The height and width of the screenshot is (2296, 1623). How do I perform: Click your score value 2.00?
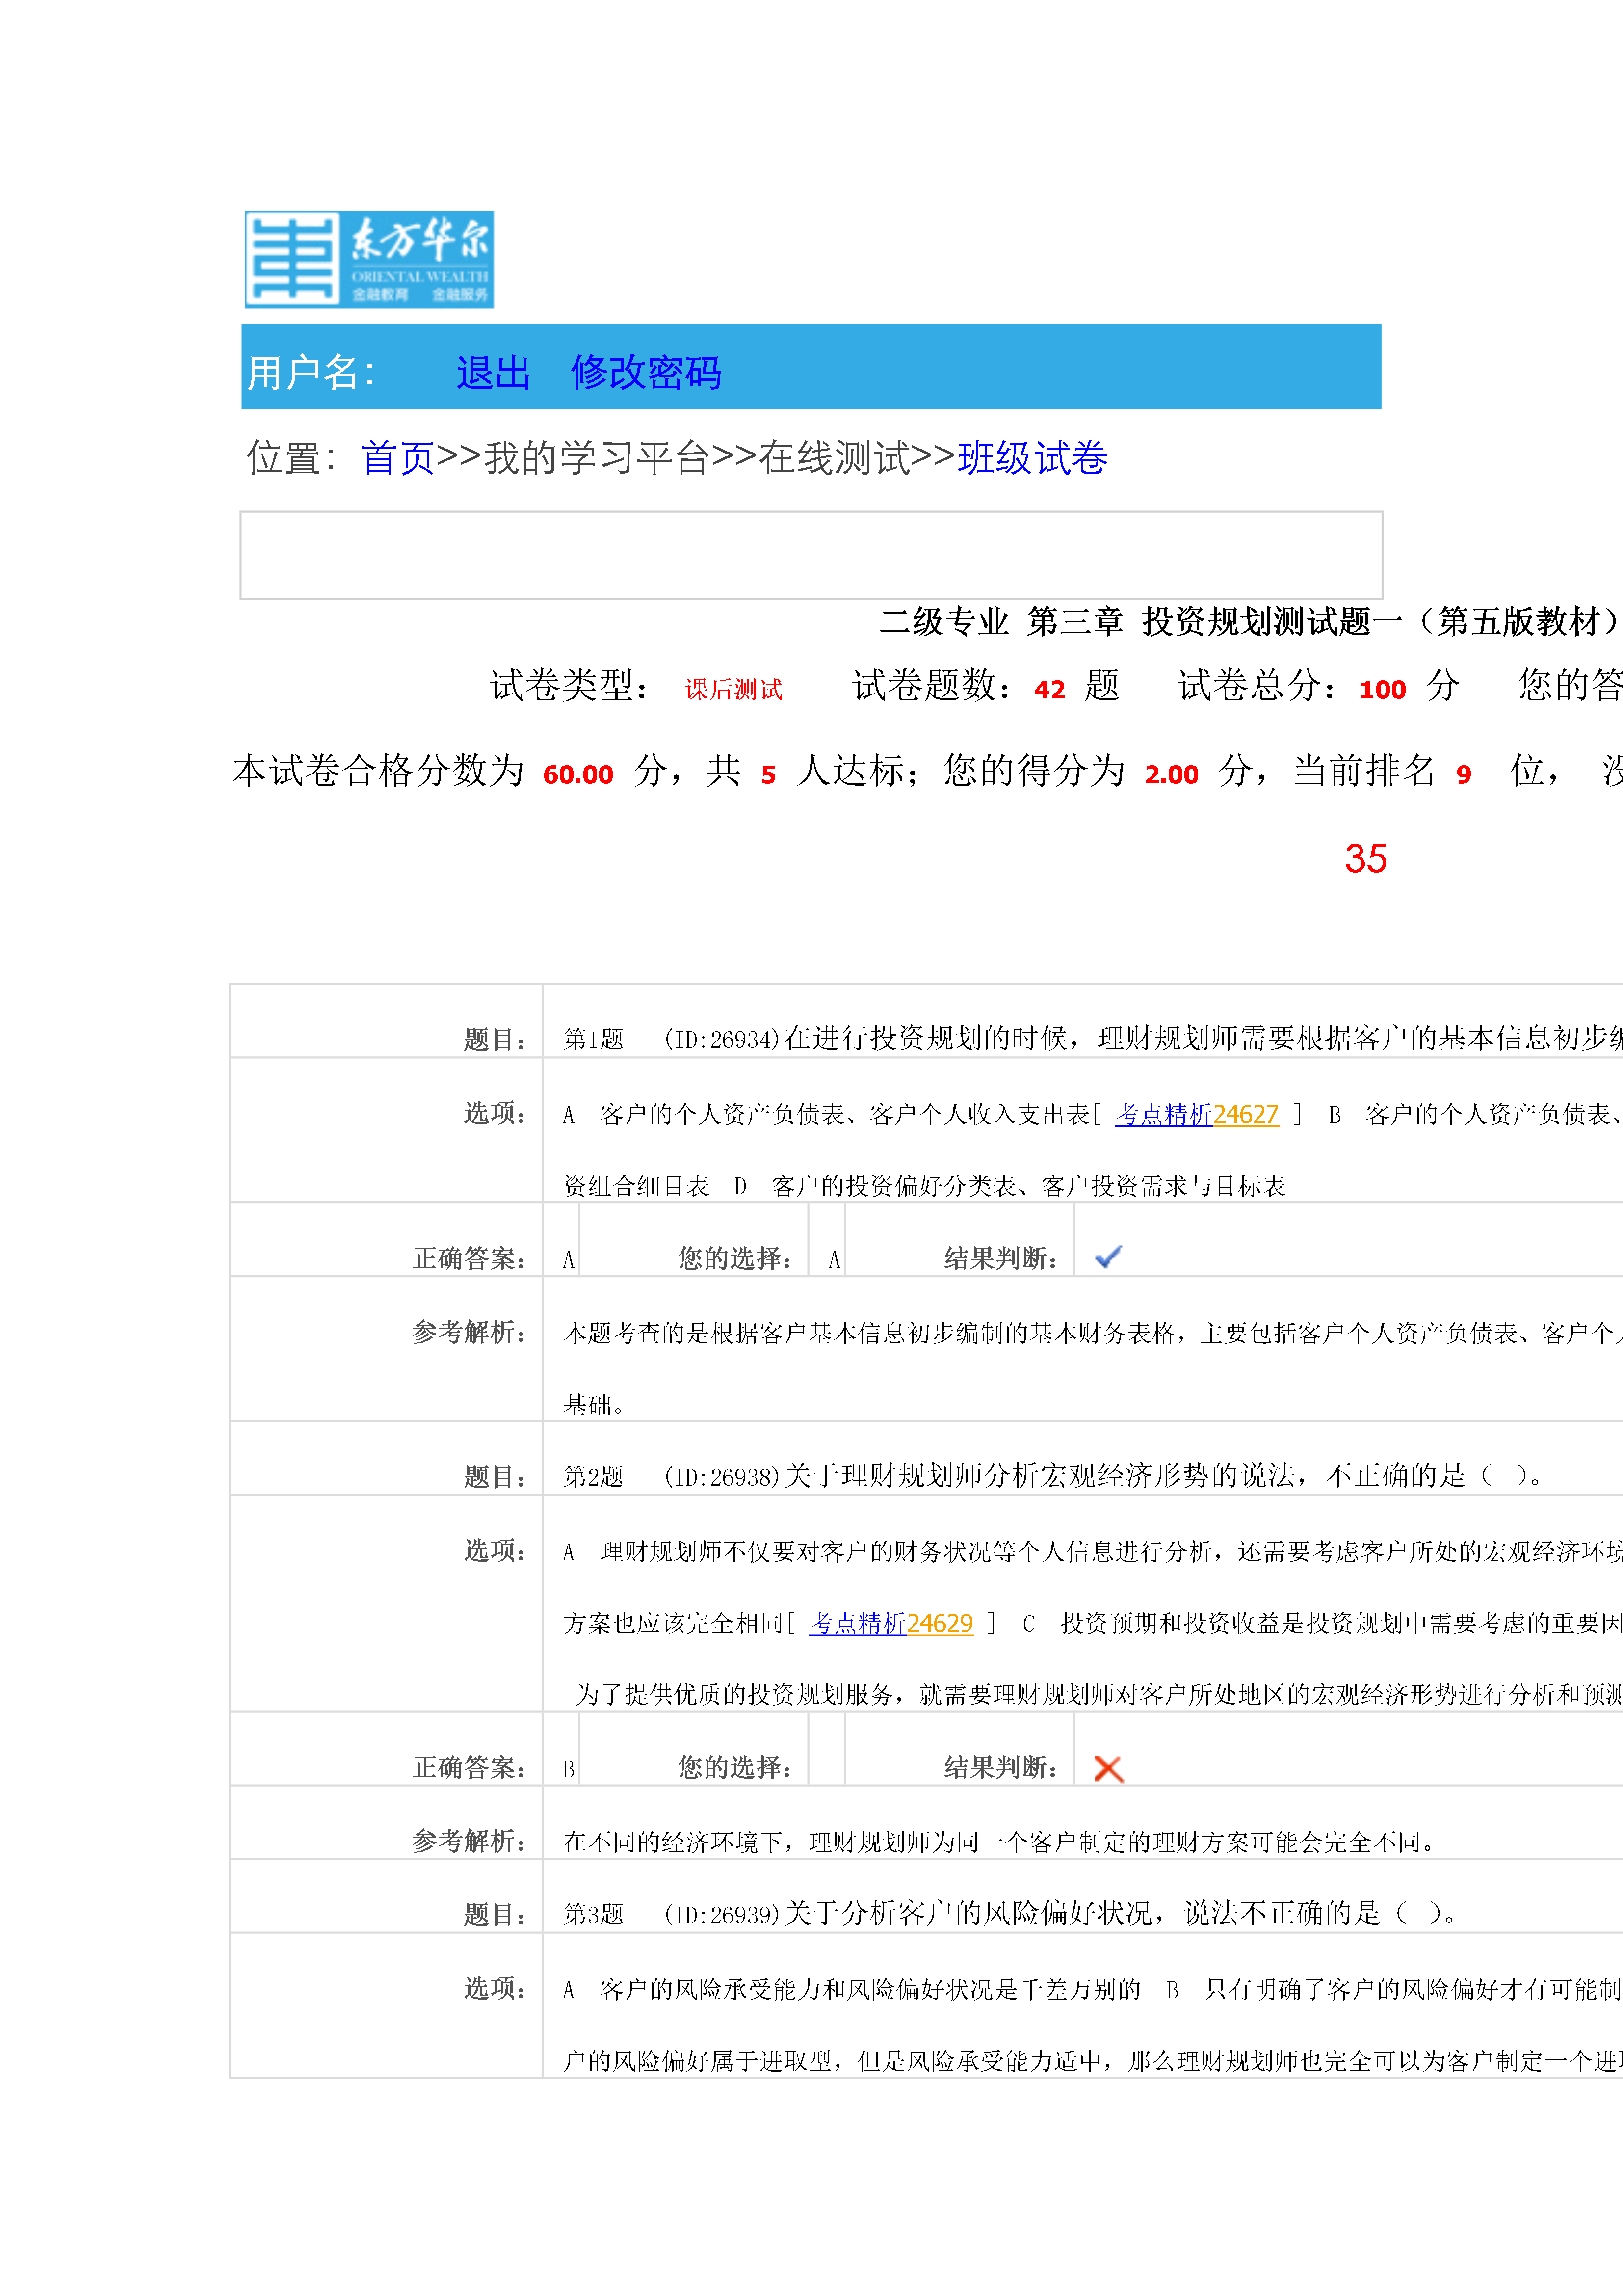point(1171,774)
